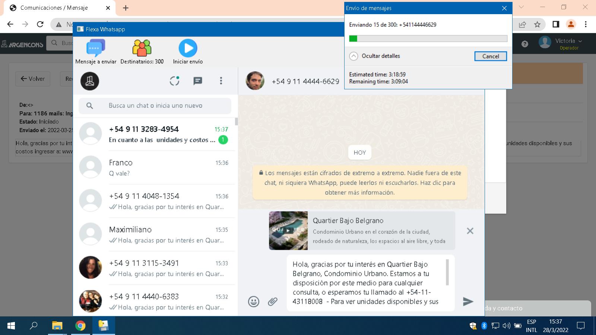Start sending with Iniciar envío
Screen dimensions: 596x335
pyautogui.click(x=188, y=52)
